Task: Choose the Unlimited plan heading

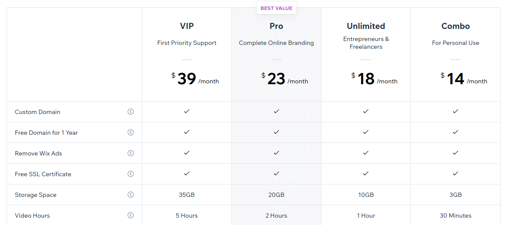Action: tap(366, 26)
